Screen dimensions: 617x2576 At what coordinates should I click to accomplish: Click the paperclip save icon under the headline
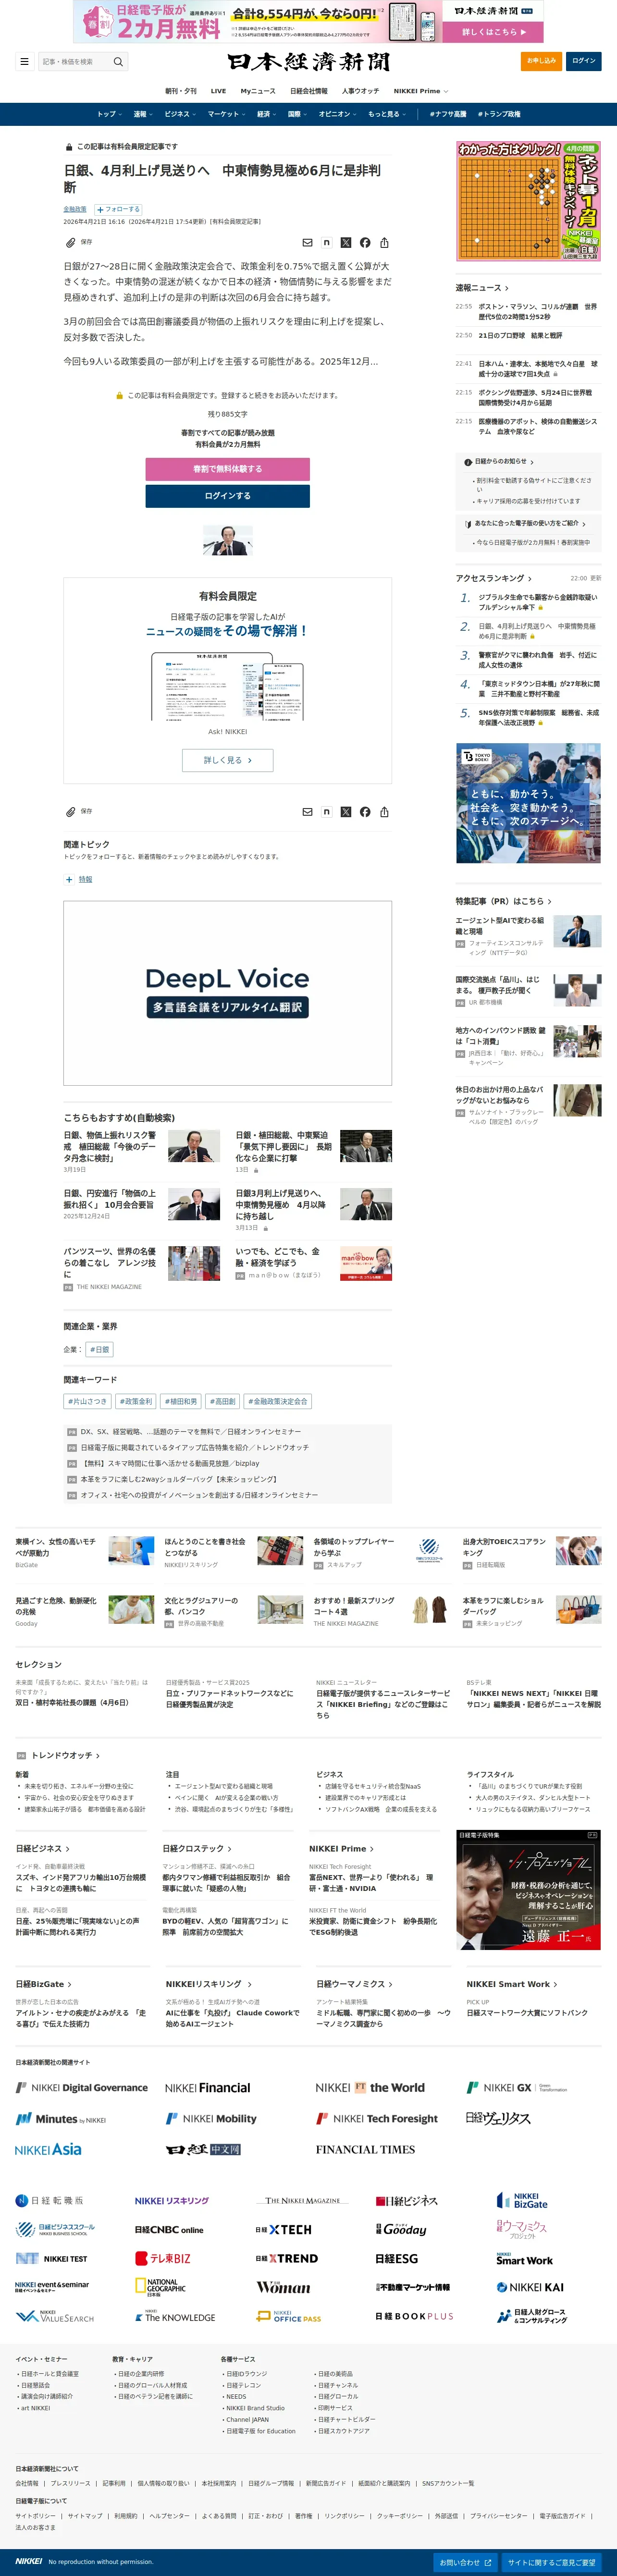pyautogui.click(x=71, y=242)
